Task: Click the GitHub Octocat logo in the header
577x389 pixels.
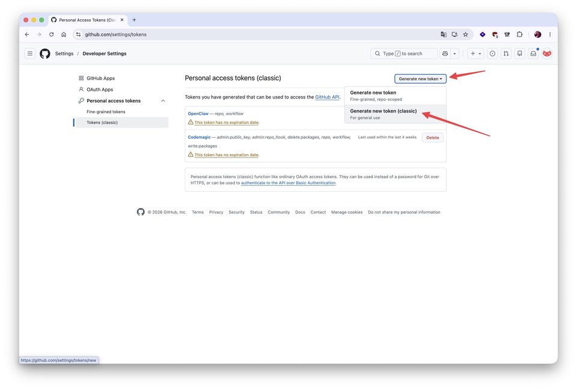Action: click(x=45, y=54)
